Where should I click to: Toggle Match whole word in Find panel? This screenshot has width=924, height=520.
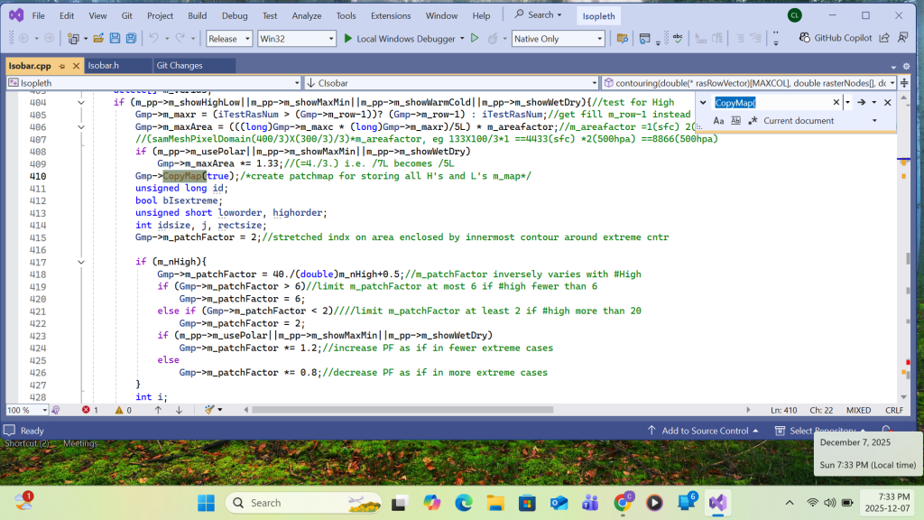(735, 121)
